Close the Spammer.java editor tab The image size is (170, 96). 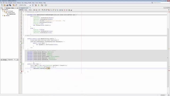coord(30,8)
